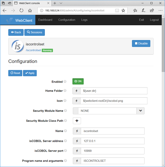Click the share icon in browser toolbar

click(x=152, y=10)
